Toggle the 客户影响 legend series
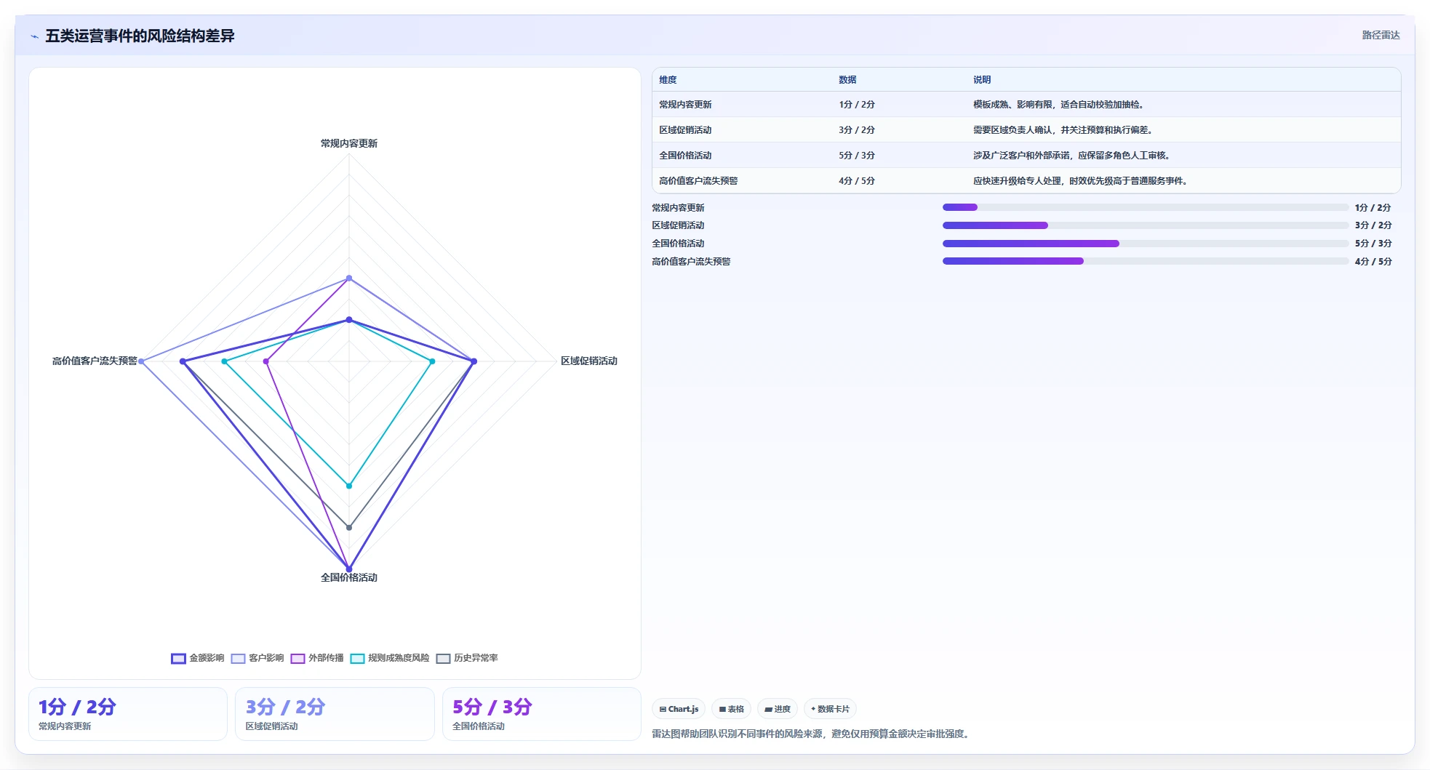 click(257, 658)
